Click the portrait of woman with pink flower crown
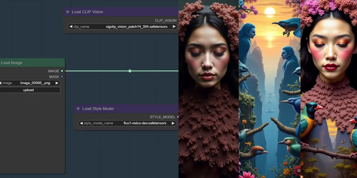 point(329,89)
